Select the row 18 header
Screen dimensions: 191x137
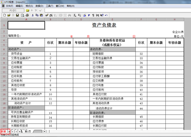(x=4, y=103)
